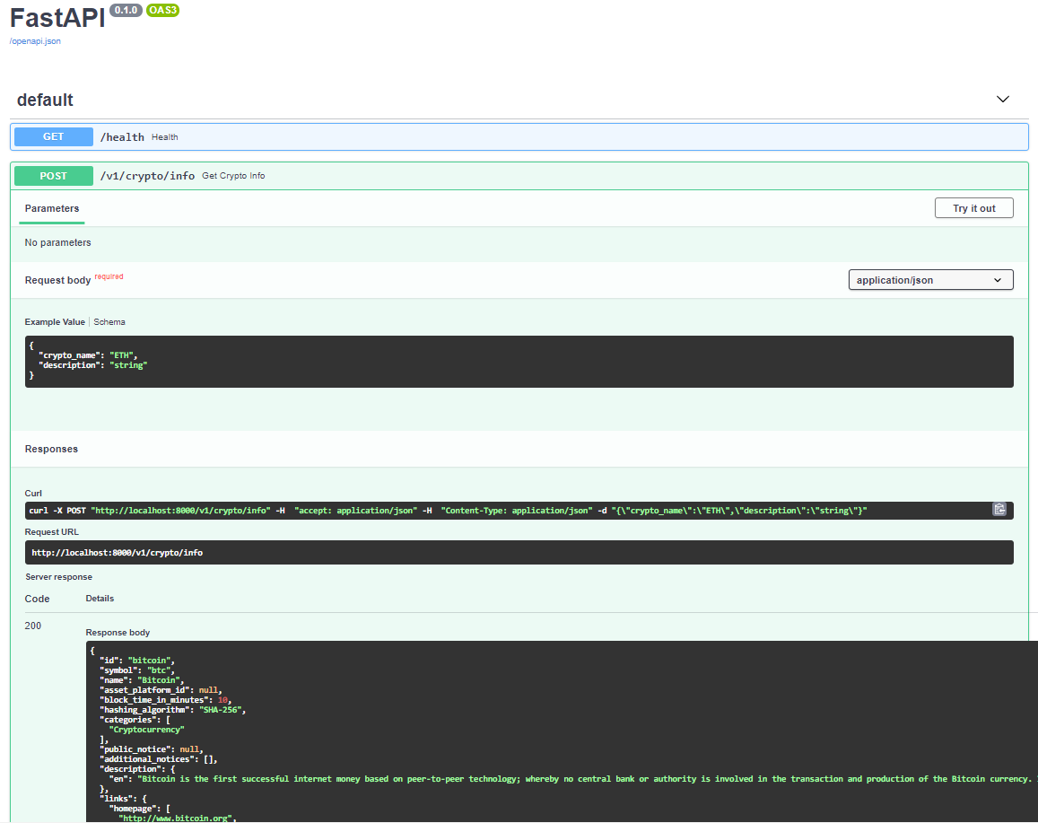Select the Parameters tab
This screenshot has height=823, width=1038.
(52, 208)
